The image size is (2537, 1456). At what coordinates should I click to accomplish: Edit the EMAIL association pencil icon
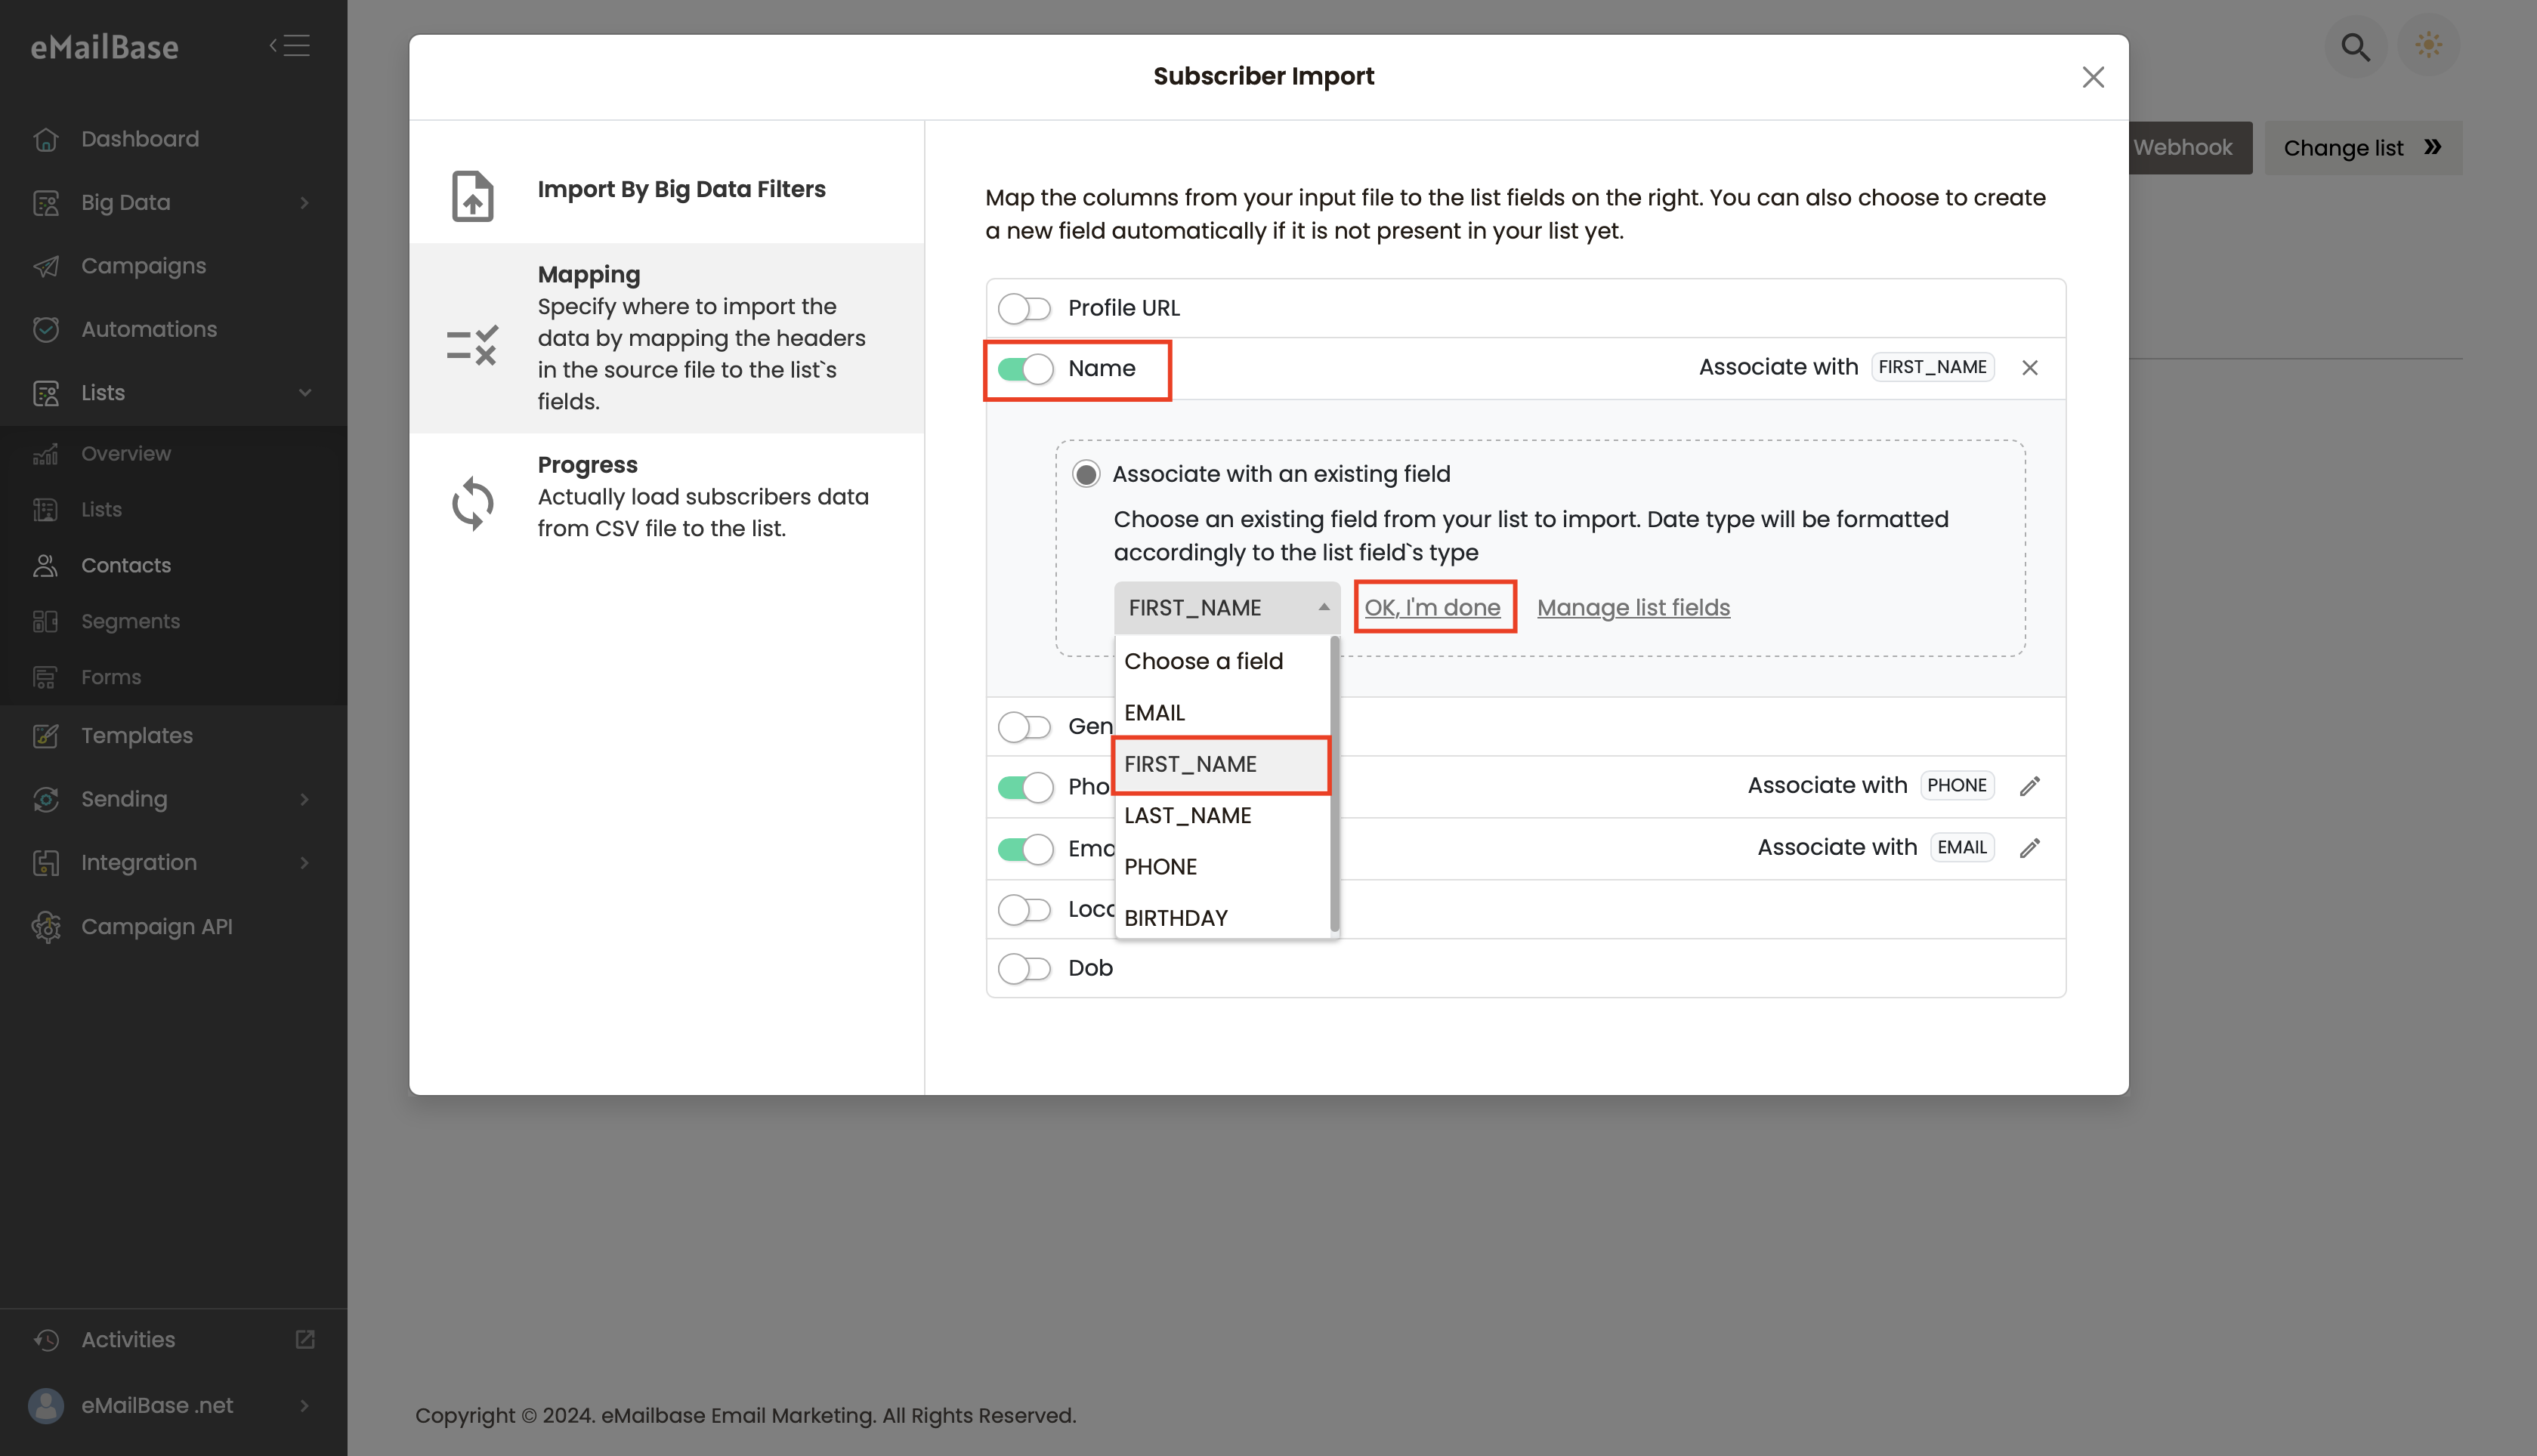[2030, 848]
